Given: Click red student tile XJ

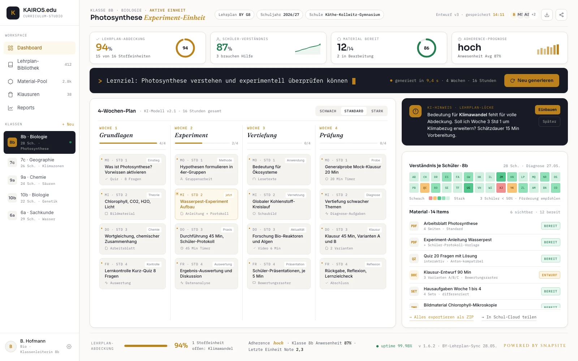Looking at the screenshot, I should coord(501,188).
